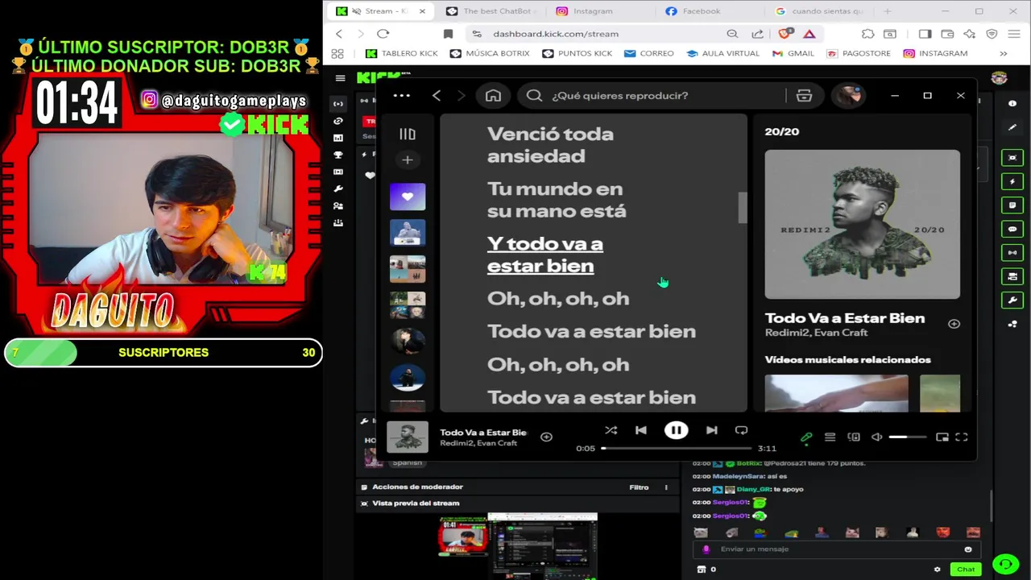Screen dimensions: 1031x580
Task: Open song title Todo Va a Estar Bien link
Action: pos(845,318)
